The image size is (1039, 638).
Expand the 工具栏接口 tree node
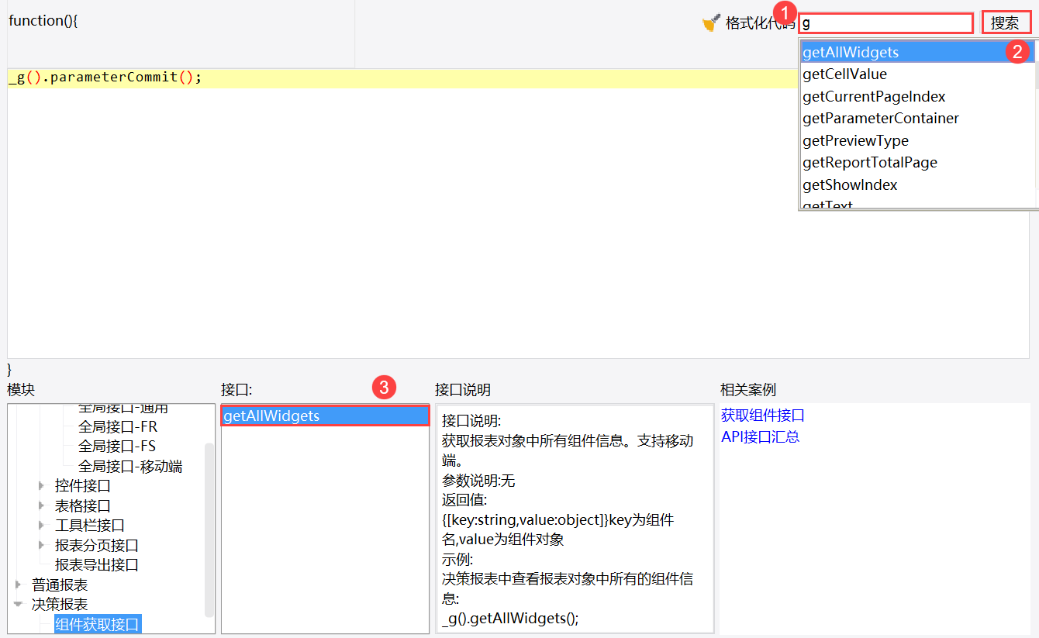[41, 526]
